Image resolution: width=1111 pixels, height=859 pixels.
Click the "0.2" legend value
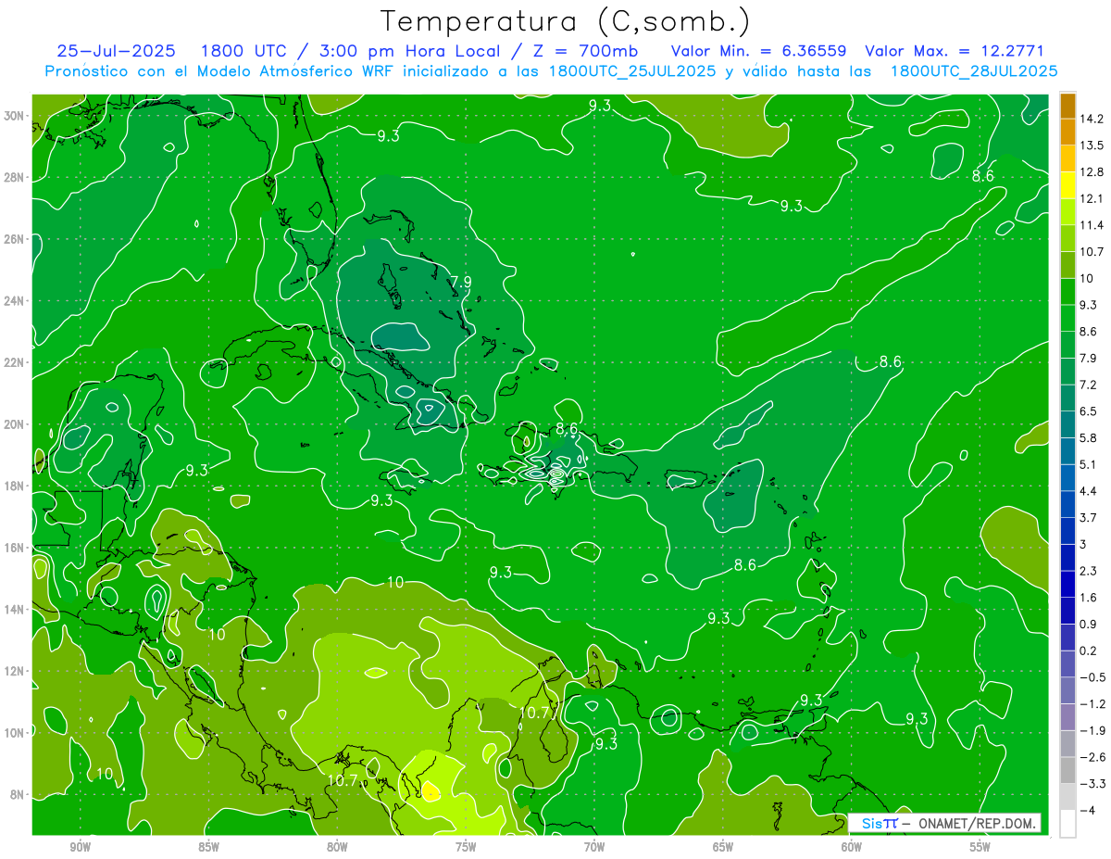tap(1088, 651)
